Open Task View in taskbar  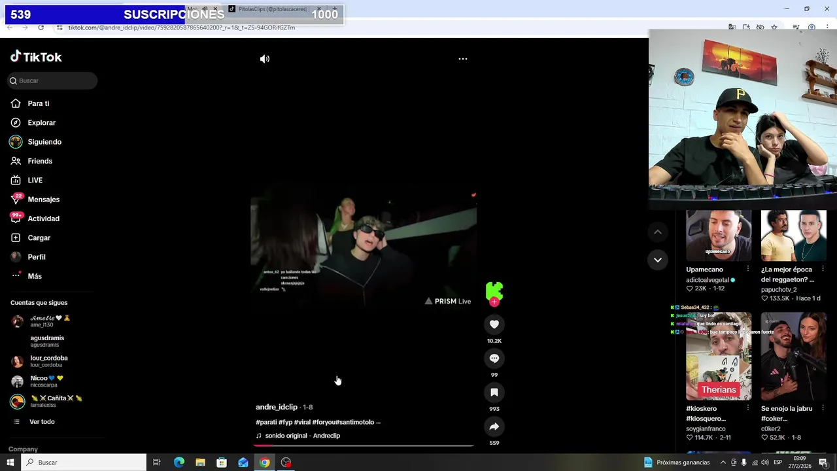coord(157,462)
